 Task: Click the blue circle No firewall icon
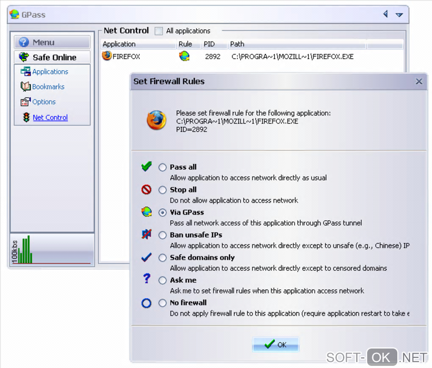[146, 303]
